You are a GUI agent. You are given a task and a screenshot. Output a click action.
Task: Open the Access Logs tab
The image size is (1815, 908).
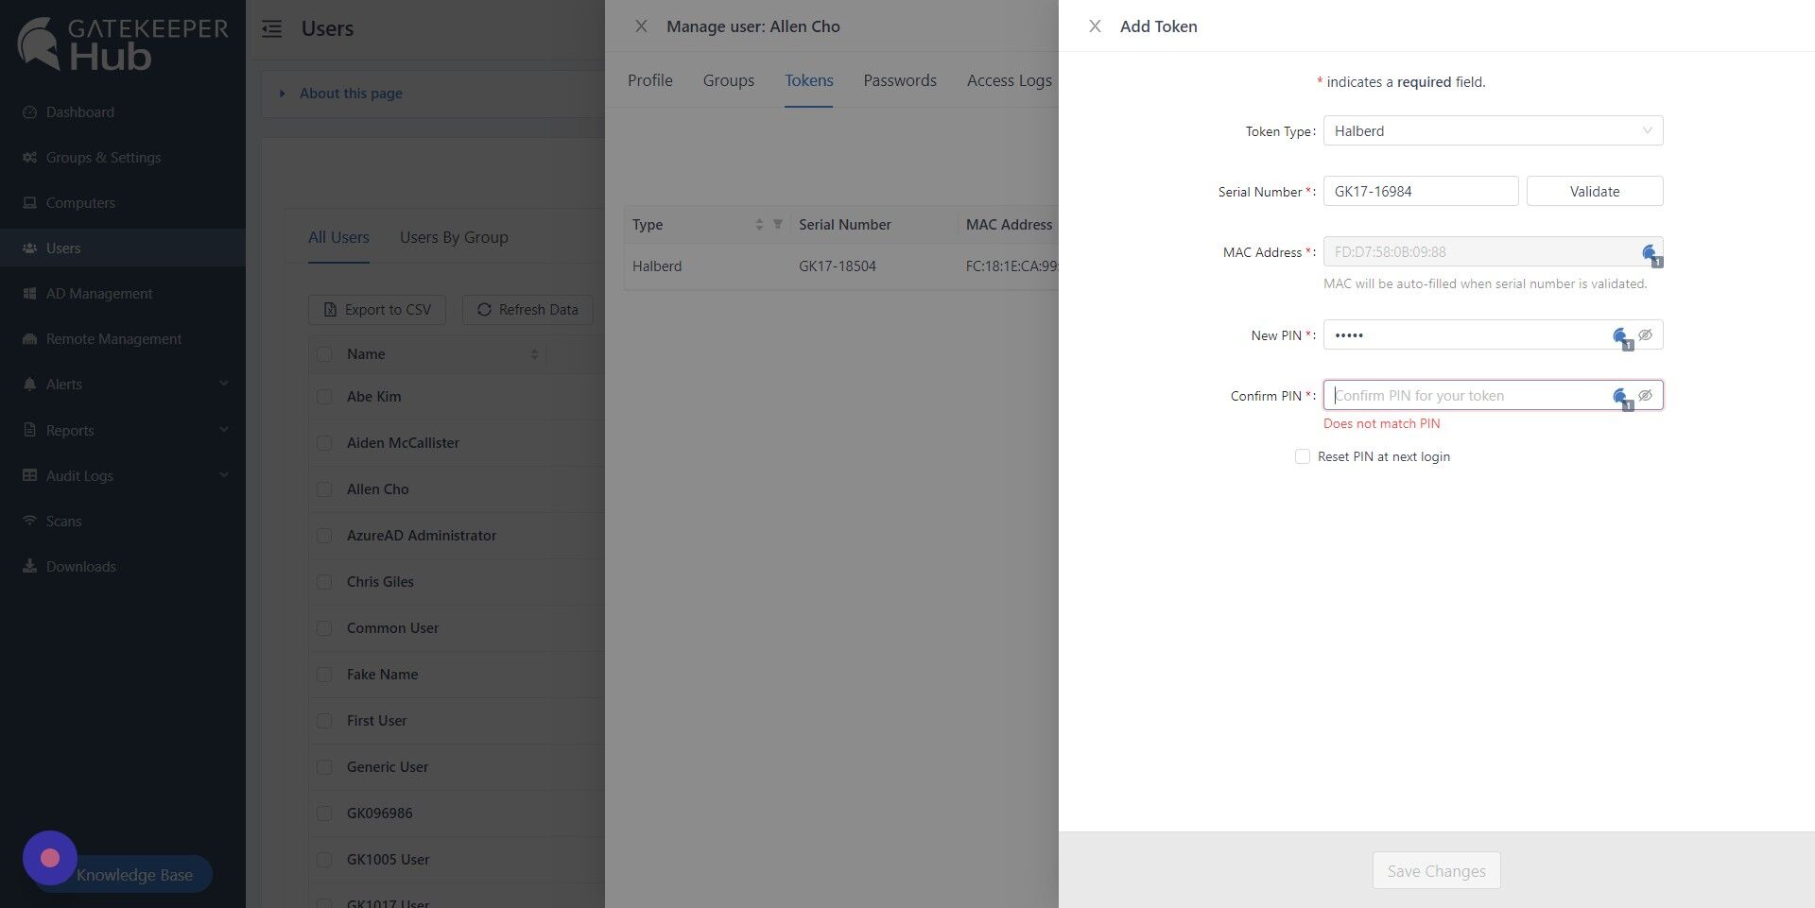click(x=1010, y=80)
